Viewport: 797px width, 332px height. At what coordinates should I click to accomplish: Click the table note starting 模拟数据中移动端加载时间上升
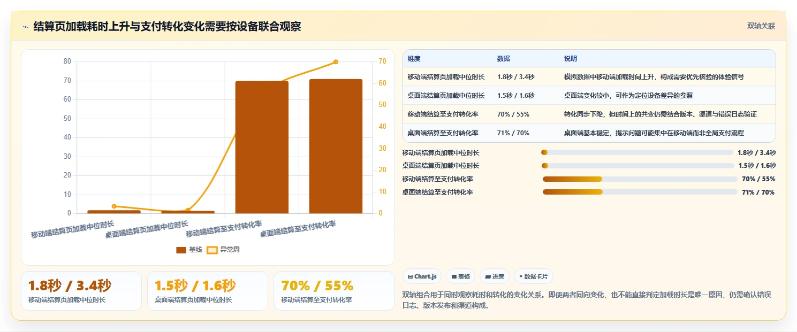(x=654, y=77)
